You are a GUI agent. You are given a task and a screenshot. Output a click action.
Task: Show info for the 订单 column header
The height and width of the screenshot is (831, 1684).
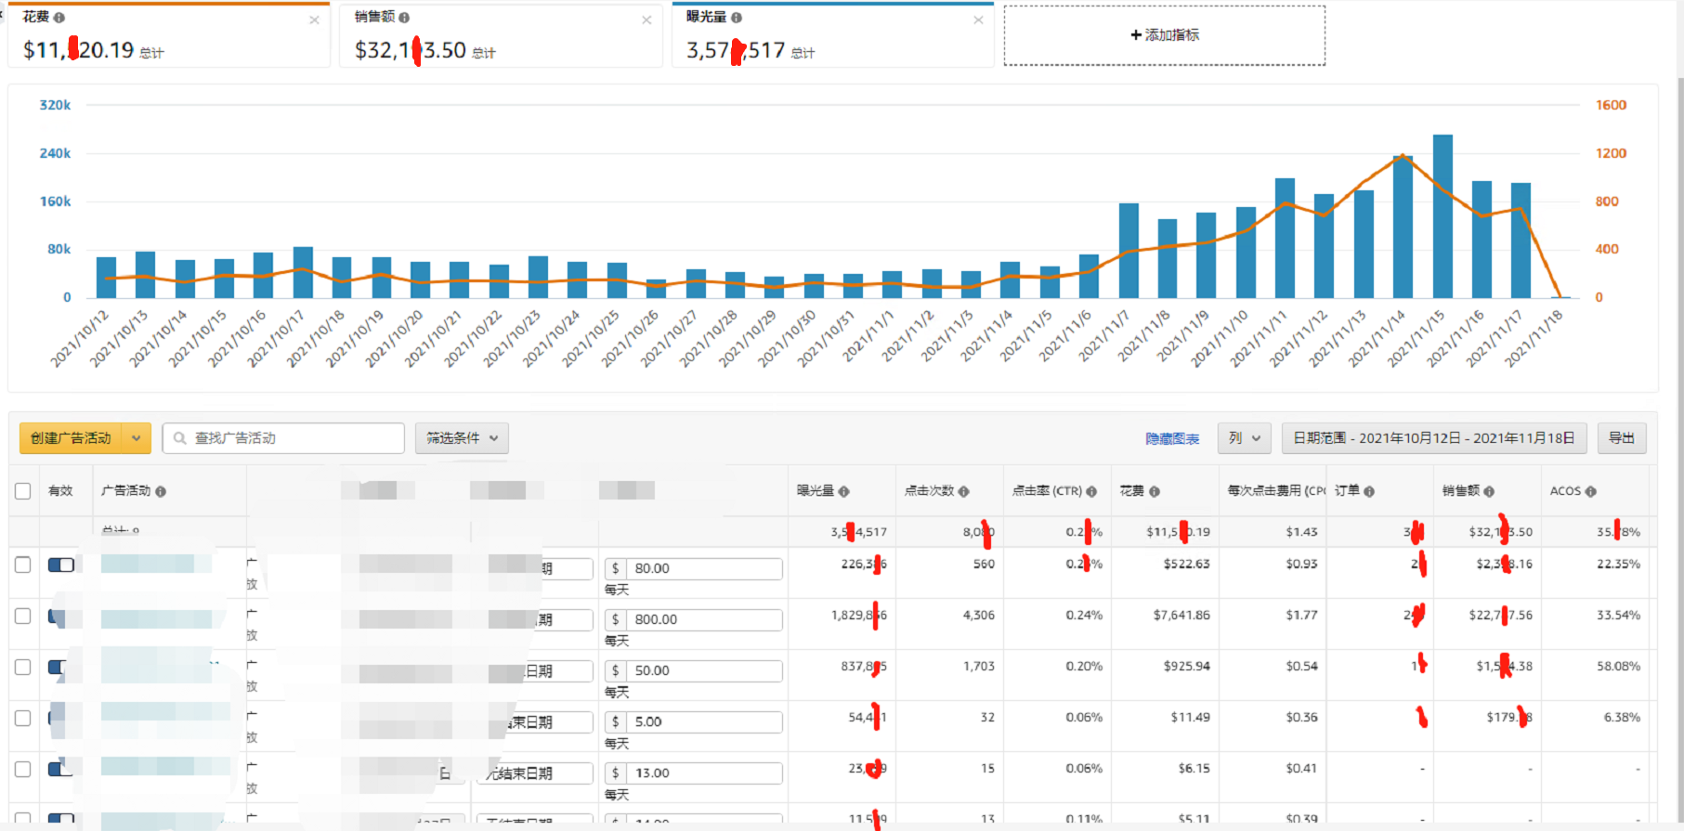1369,491
